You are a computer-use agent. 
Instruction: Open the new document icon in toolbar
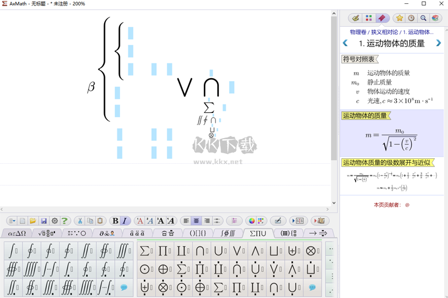point(22,221)
